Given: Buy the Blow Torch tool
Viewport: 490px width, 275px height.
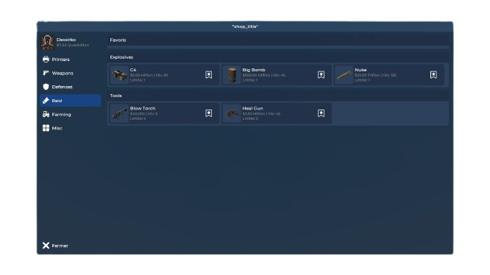Looking at the screenshot, I should tap(164, 113).
